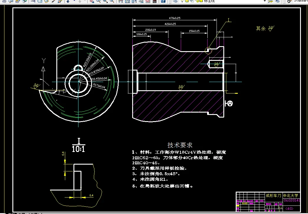Select the Zoom Realtime magnifier
This screenshot has width=308, height=214.
(99, 1)
